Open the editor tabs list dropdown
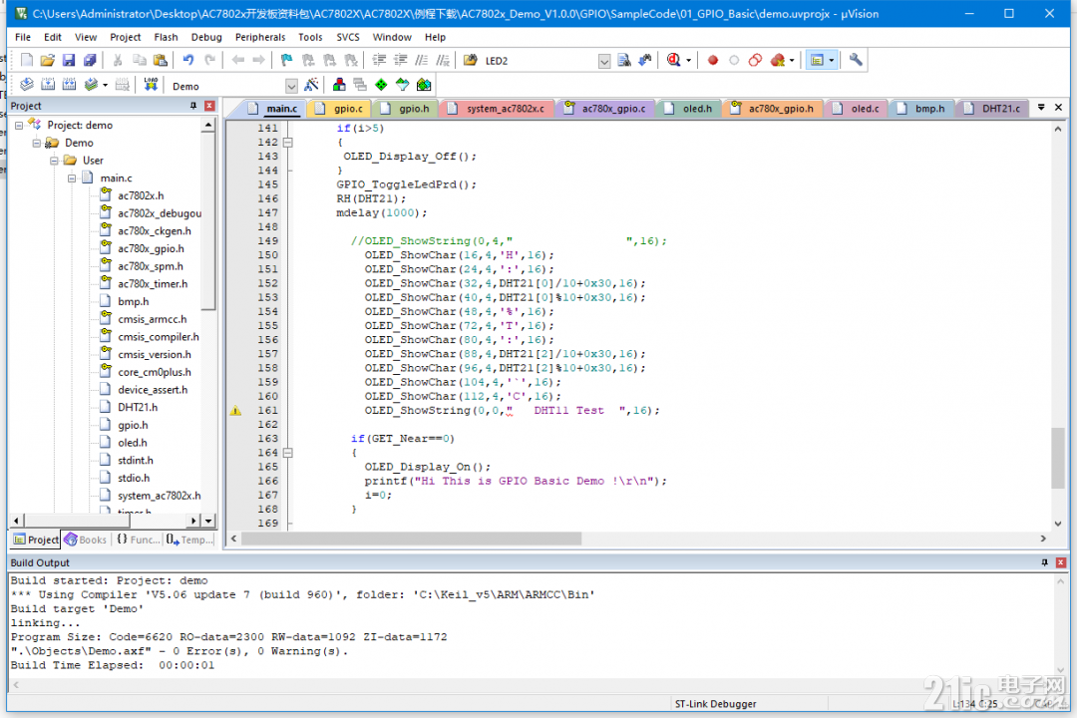This screenshot has width=1077, height=718. [x=1041, y=107]
